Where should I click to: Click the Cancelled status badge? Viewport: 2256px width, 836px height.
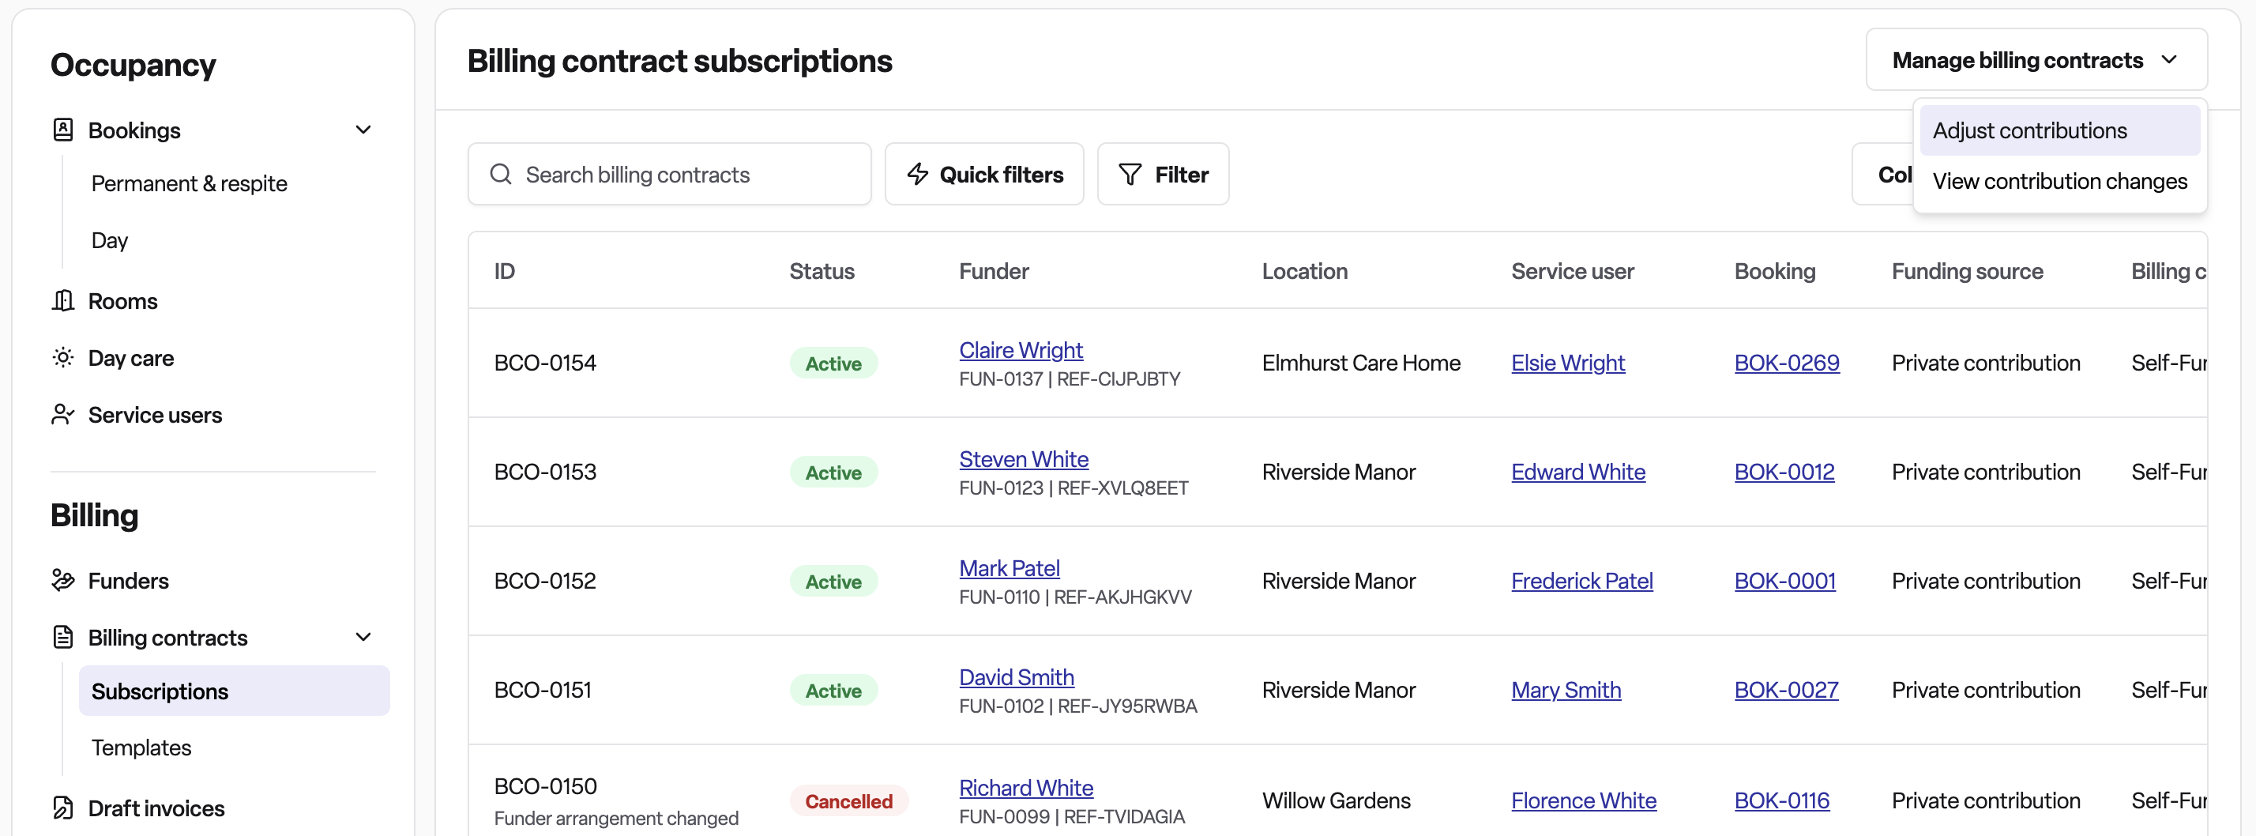pos(848,801)
